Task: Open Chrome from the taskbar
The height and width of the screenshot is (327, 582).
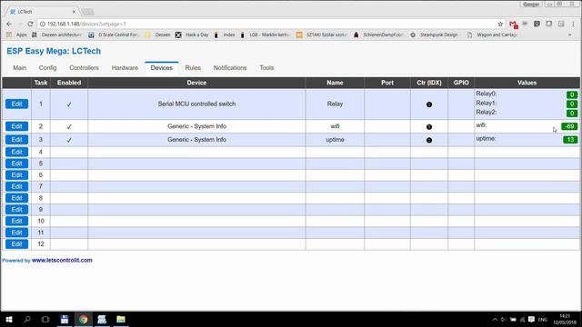Action: [83, 319]
